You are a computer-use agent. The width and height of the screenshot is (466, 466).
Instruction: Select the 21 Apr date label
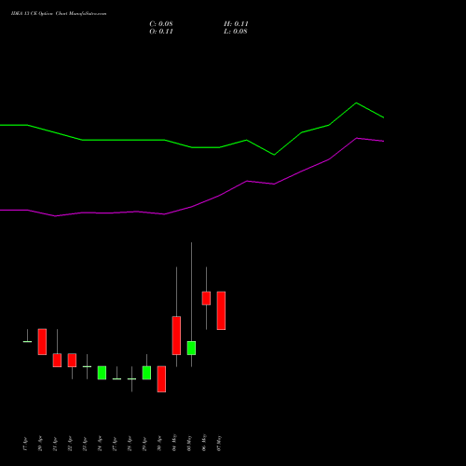click(x=55, y=444)
